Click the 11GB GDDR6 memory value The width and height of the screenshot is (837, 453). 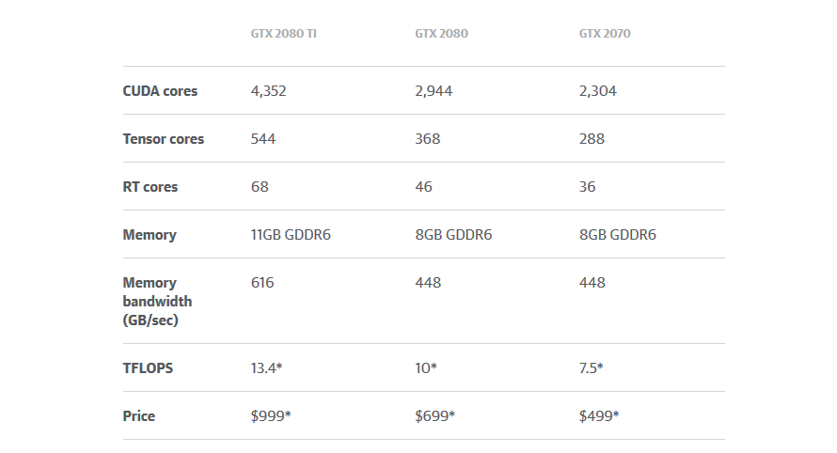click(x=291, y=235)
